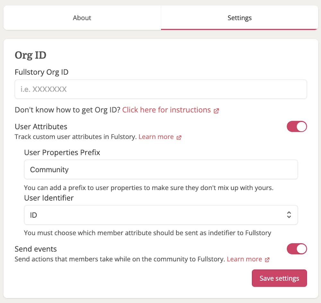Click external-link icon after Send events Learn more
The height and width of the screenshot is (303, 321).
pyautogui.click(x=267, y=260)
